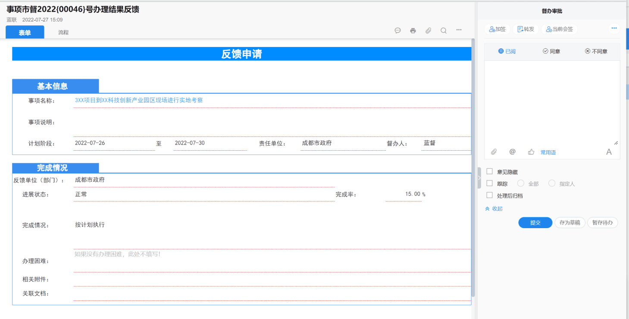Click the 反馈单位 value 成都市政府
Screen dimensions: 629x319
point(90,180)
